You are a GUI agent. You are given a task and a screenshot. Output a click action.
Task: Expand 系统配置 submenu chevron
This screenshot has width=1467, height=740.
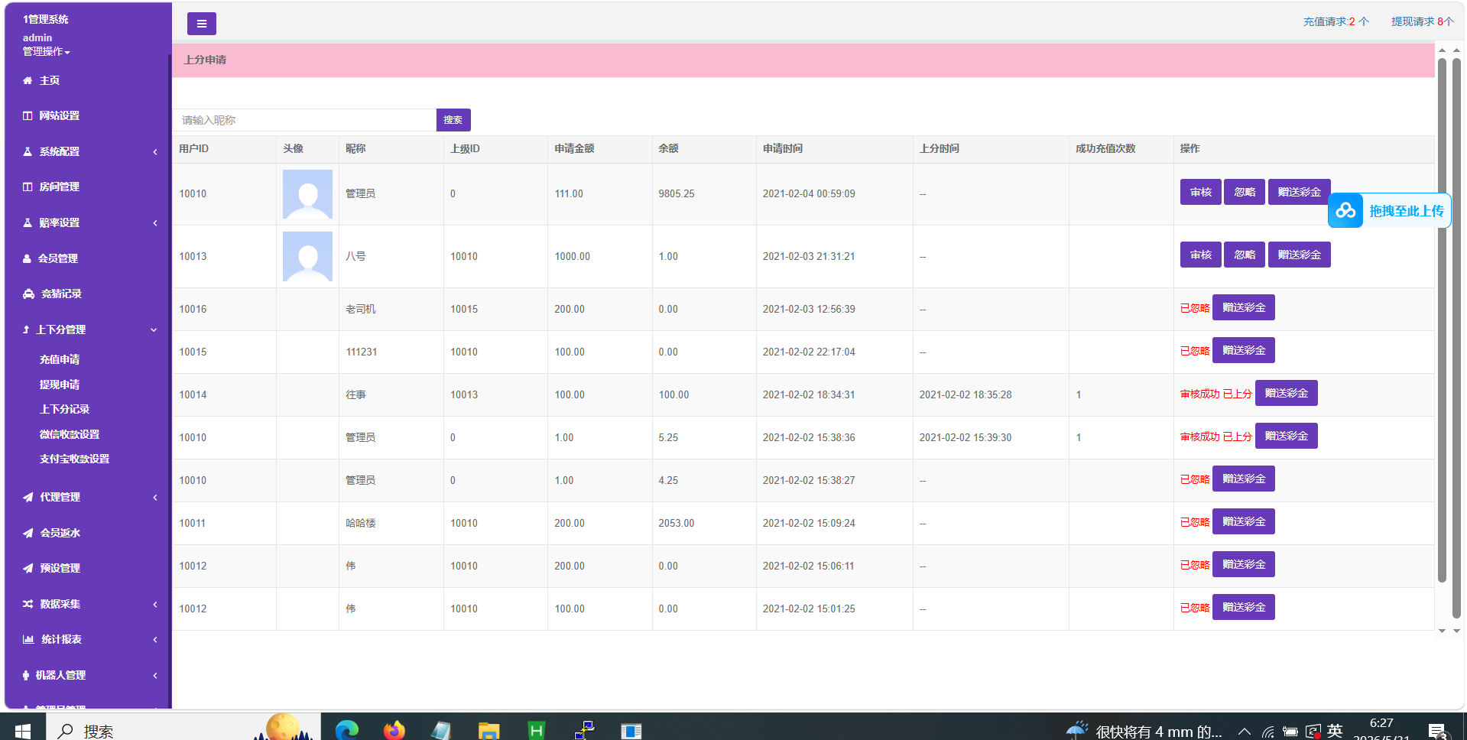pyautogui.click(x=155, y=151)
